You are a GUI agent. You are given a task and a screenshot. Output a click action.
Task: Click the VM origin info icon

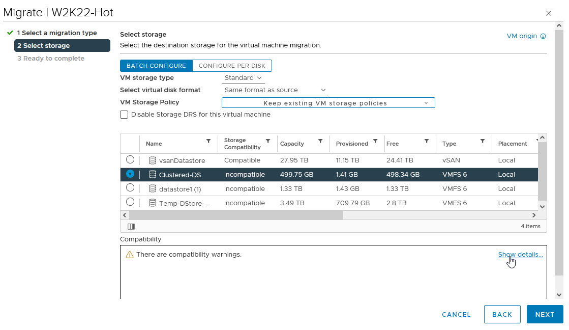click(543, 36)
